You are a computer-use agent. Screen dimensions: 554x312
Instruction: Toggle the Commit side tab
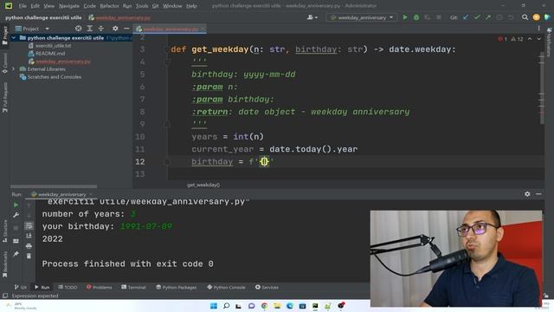(5, 63)
